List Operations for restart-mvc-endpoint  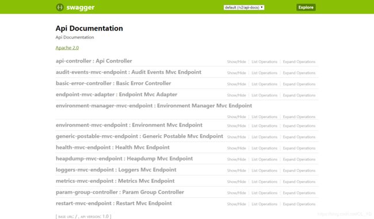point(264,204)
